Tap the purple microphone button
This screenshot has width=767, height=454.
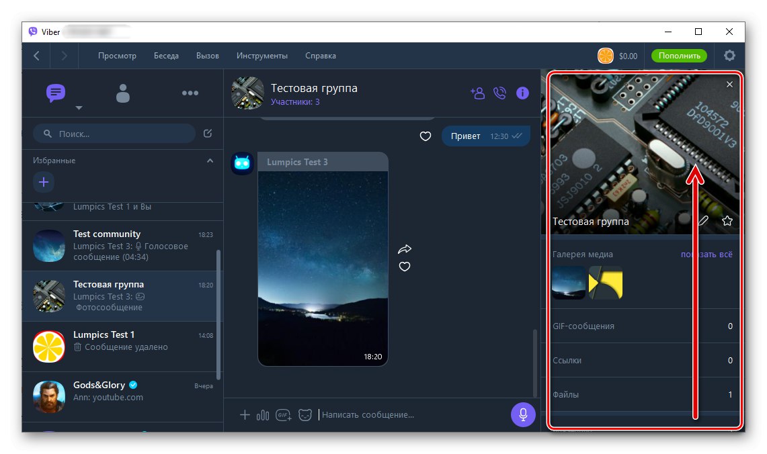pos(522,414)
